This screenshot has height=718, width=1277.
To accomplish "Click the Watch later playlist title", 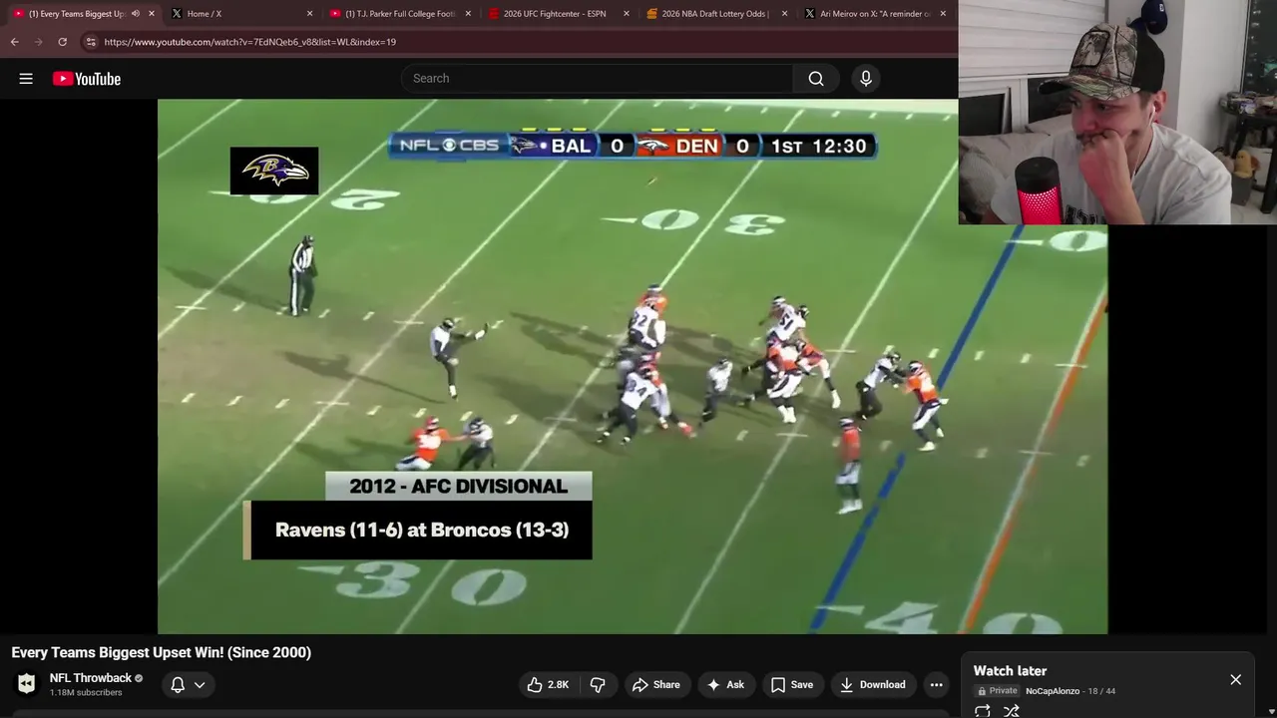I will (x=1010, y=671).
